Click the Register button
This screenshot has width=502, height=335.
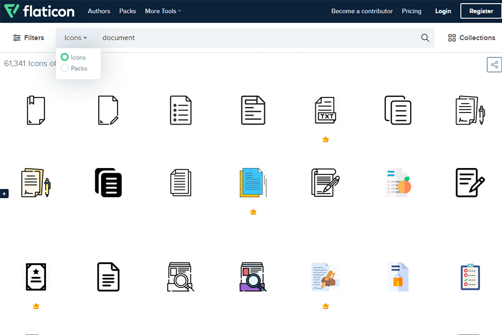(480, 10)
